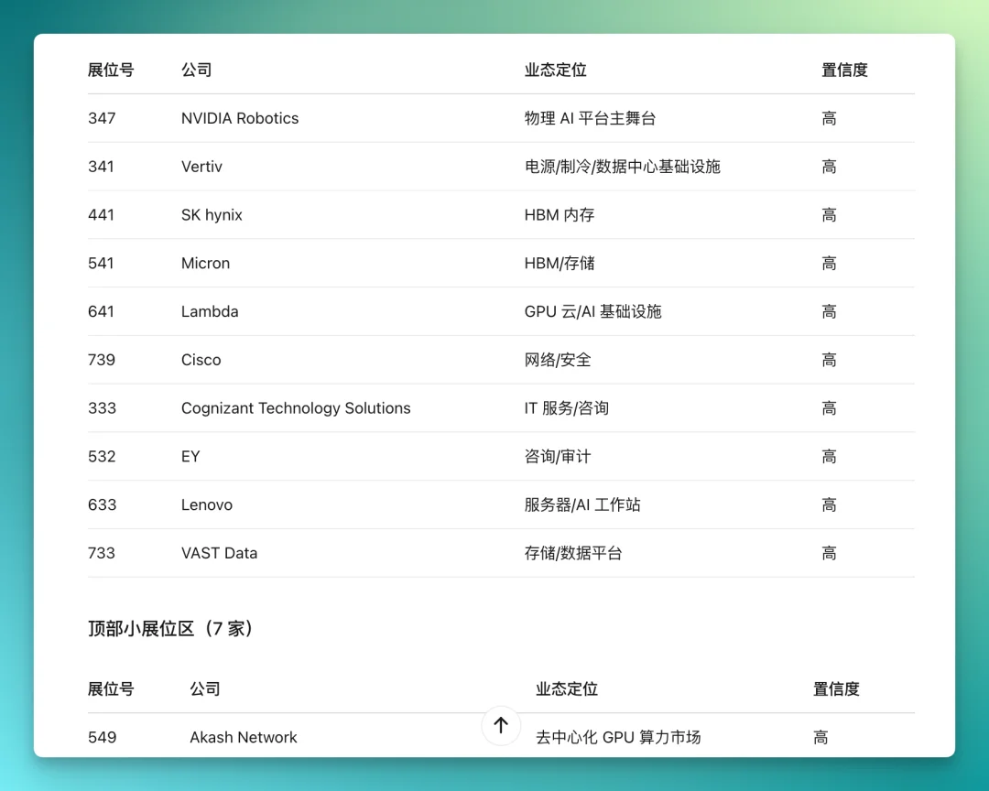The width and height of the screenshot is (989, 791).
Task: Select booth number 733
Action: pos(102,553)
